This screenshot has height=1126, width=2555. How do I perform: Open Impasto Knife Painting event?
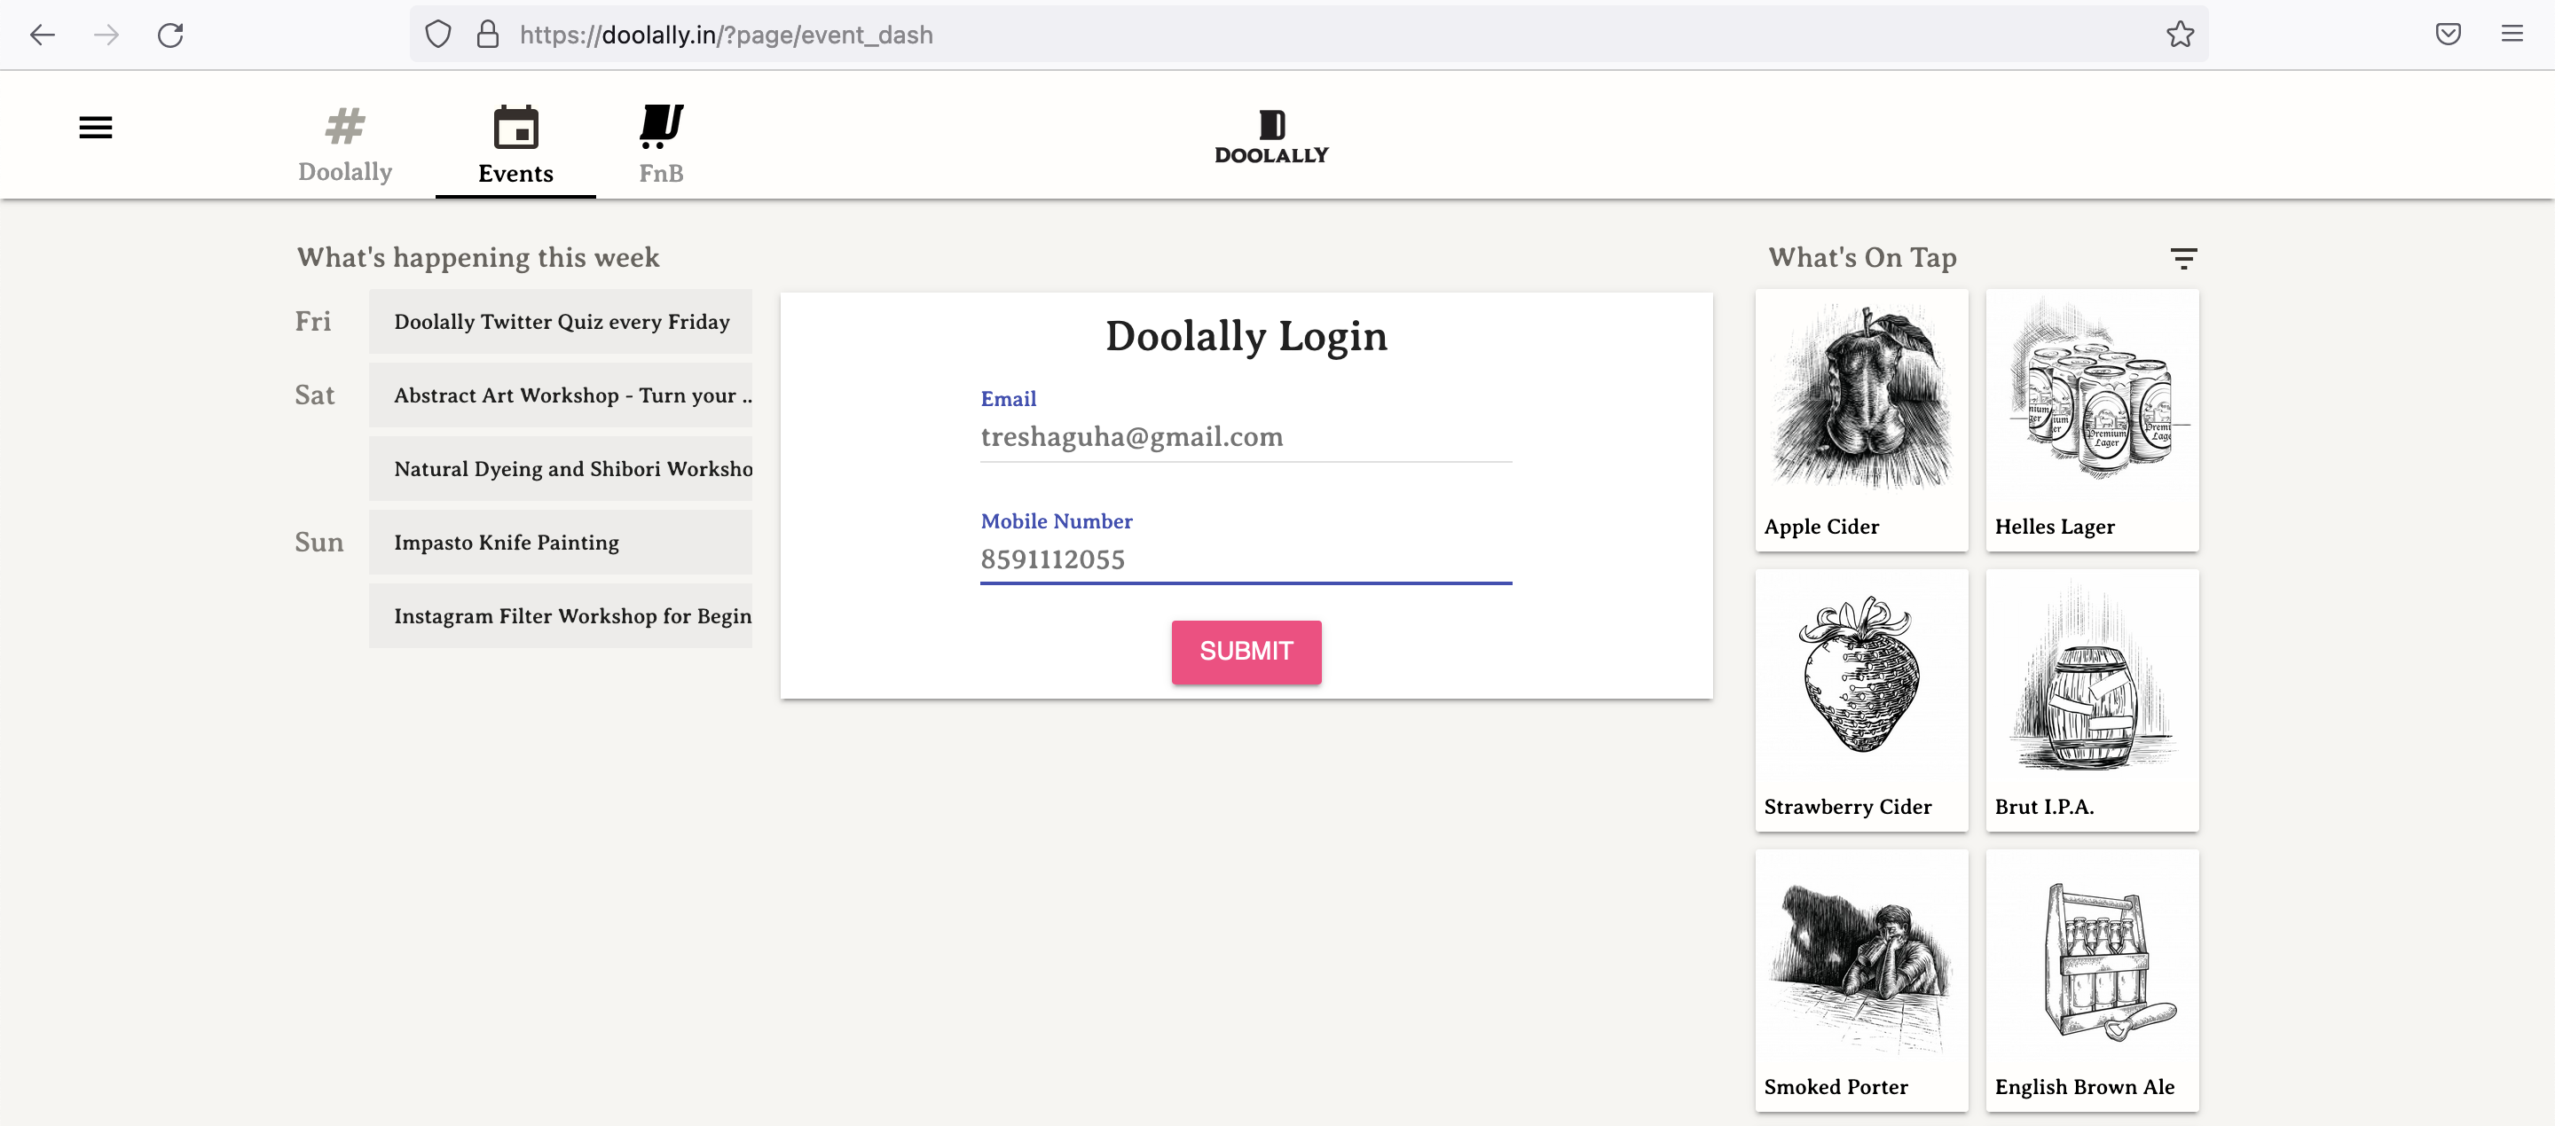point(561,543)
